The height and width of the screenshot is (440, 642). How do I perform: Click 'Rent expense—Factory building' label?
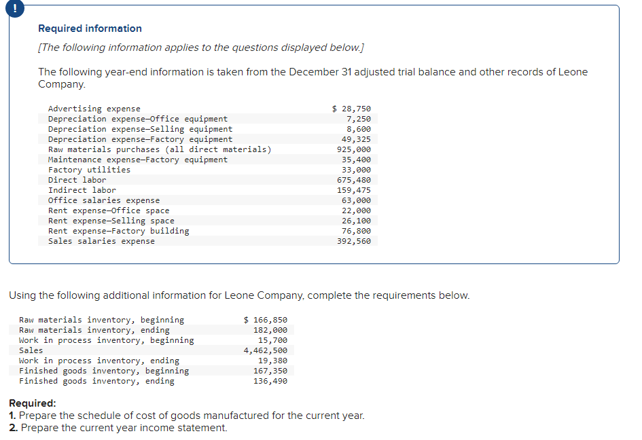pos(118,231)
